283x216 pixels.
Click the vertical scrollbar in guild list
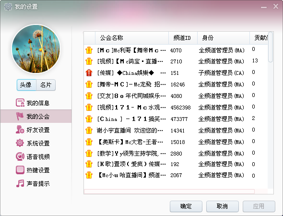pos(271,47)
